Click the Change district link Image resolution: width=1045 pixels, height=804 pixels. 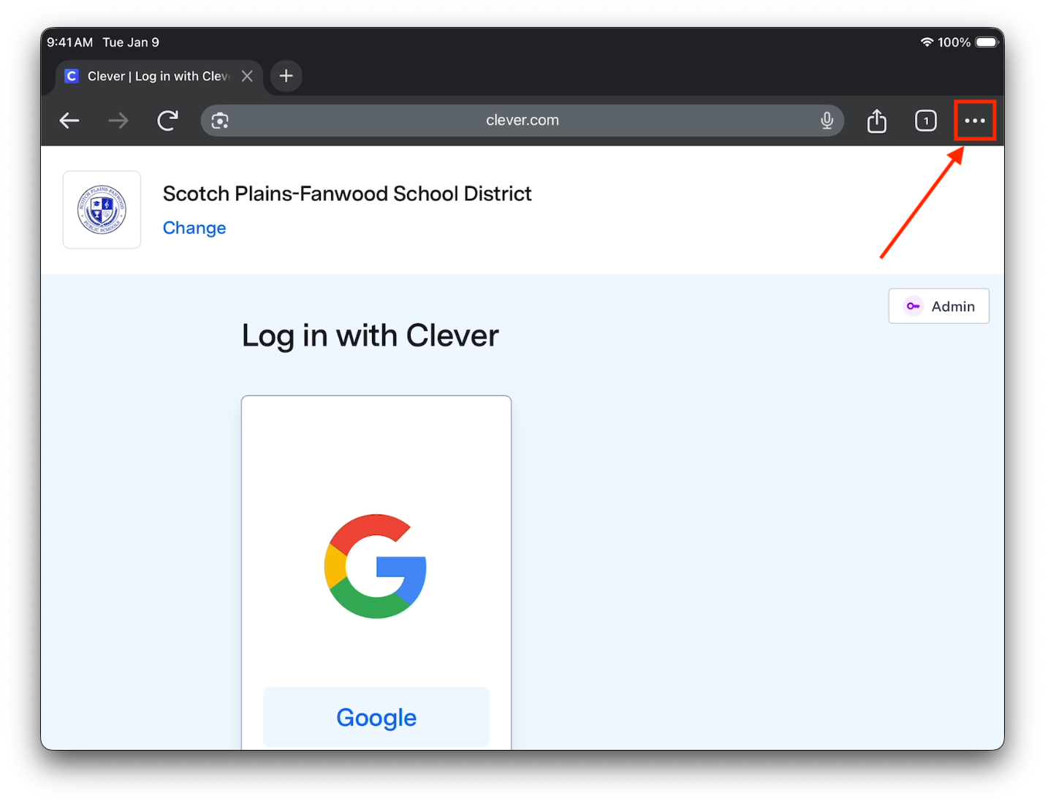click(194, 228)
